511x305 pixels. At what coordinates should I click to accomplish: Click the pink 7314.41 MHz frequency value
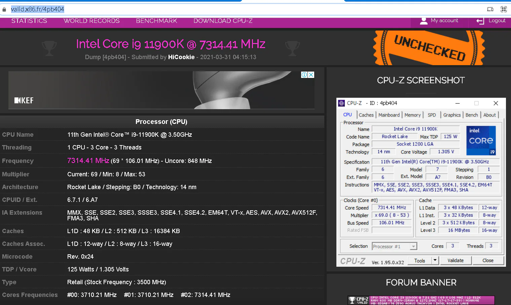tap(88, 161)
